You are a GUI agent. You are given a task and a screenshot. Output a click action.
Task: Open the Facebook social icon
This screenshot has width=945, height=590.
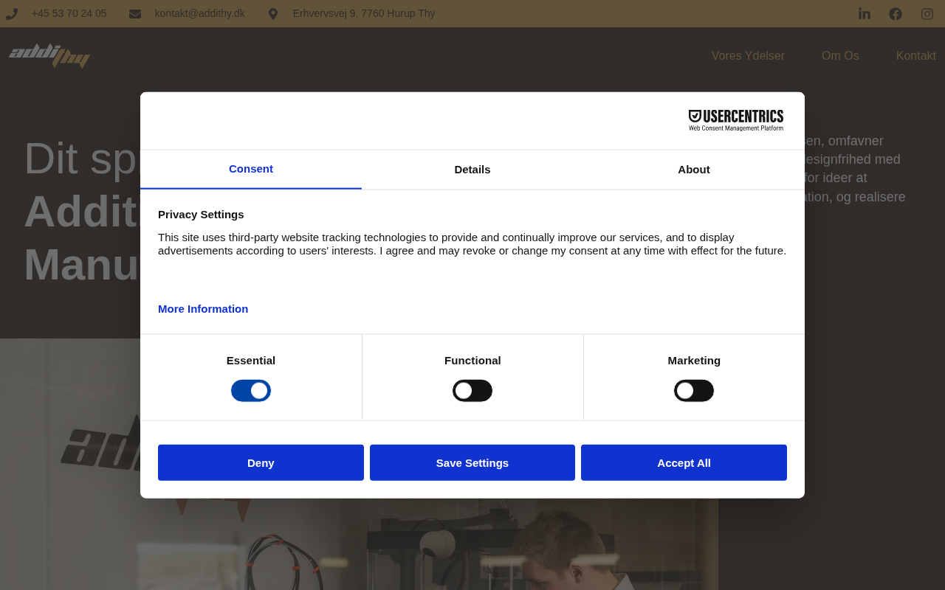pyautogui.click(x=896, y=13)
